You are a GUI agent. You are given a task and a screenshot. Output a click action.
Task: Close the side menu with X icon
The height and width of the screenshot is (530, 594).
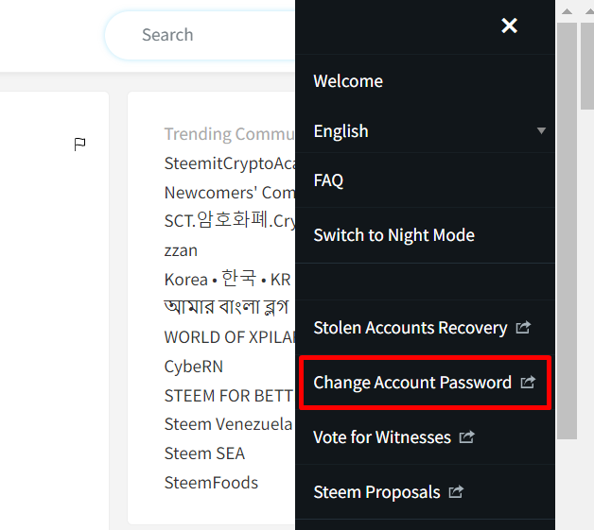tap(509, 26)
